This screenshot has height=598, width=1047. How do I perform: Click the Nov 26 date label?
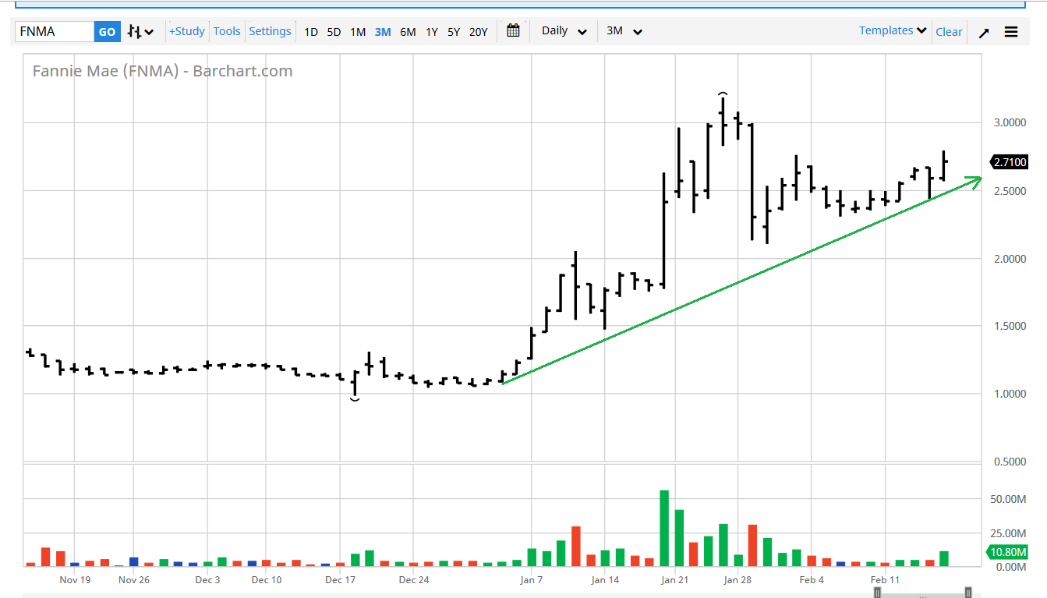(x=133, y=580)
